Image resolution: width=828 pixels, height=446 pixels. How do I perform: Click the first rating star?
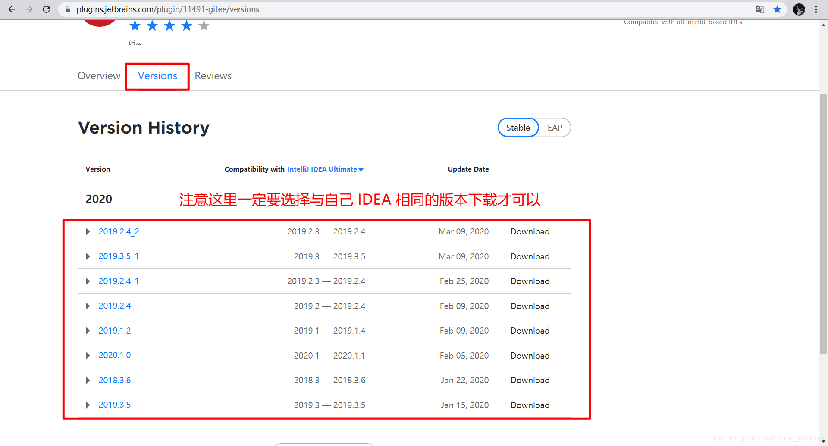pyautogui.click(x=135, y=26)
